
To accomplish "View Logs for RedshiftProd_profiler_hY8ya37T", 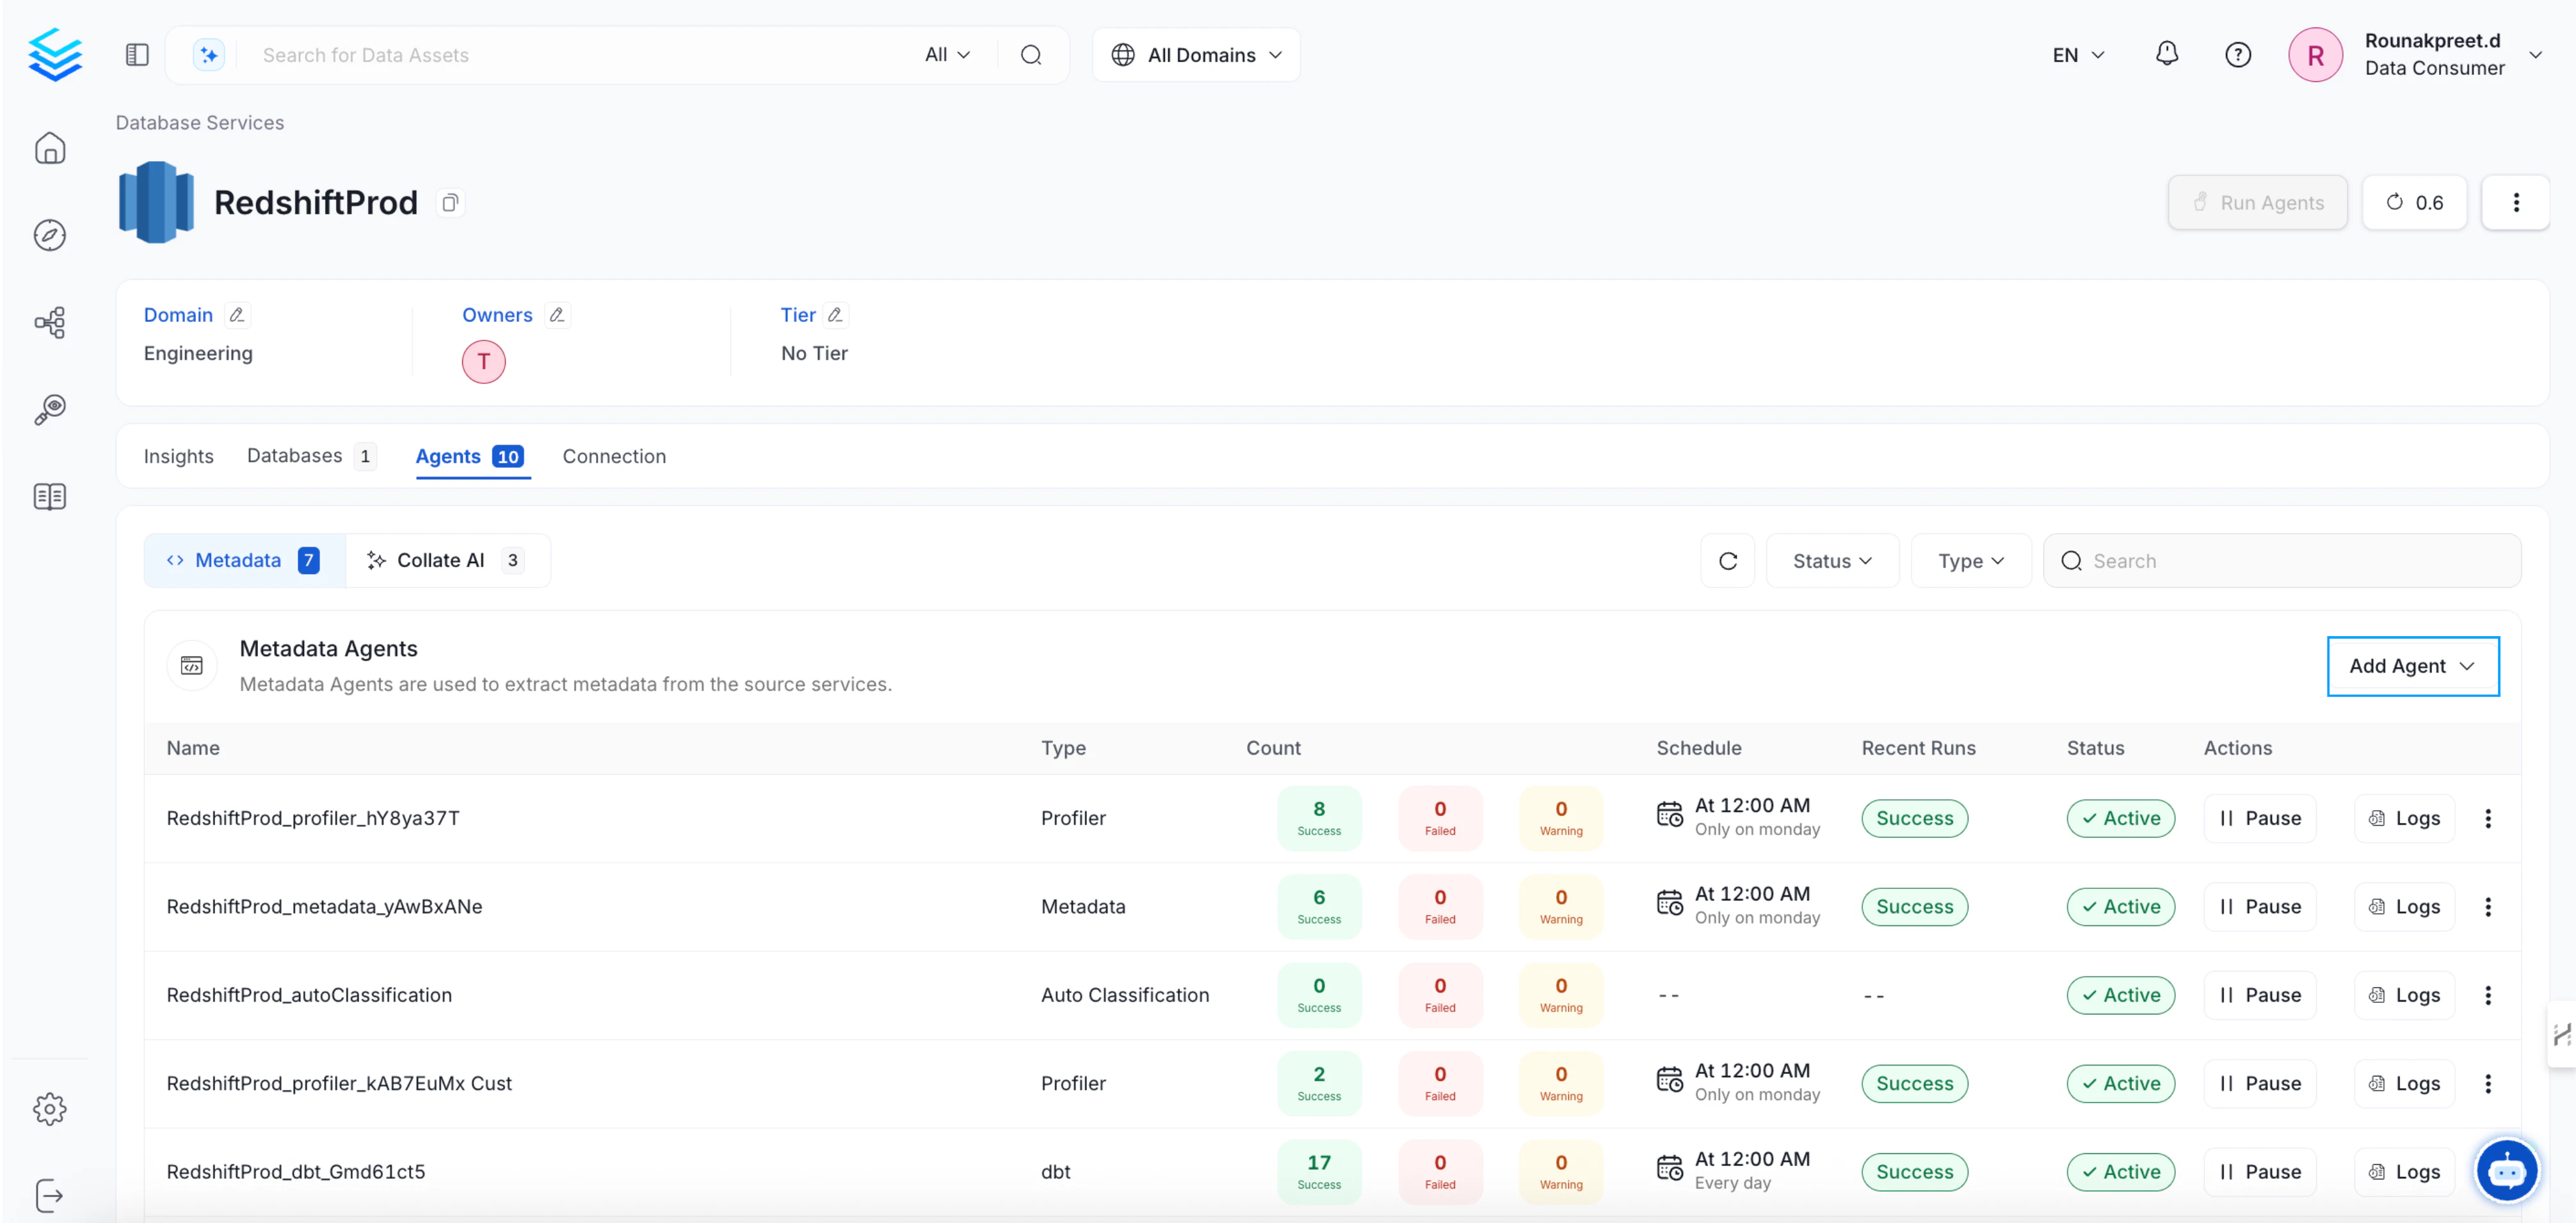I will click(2404, 818).
